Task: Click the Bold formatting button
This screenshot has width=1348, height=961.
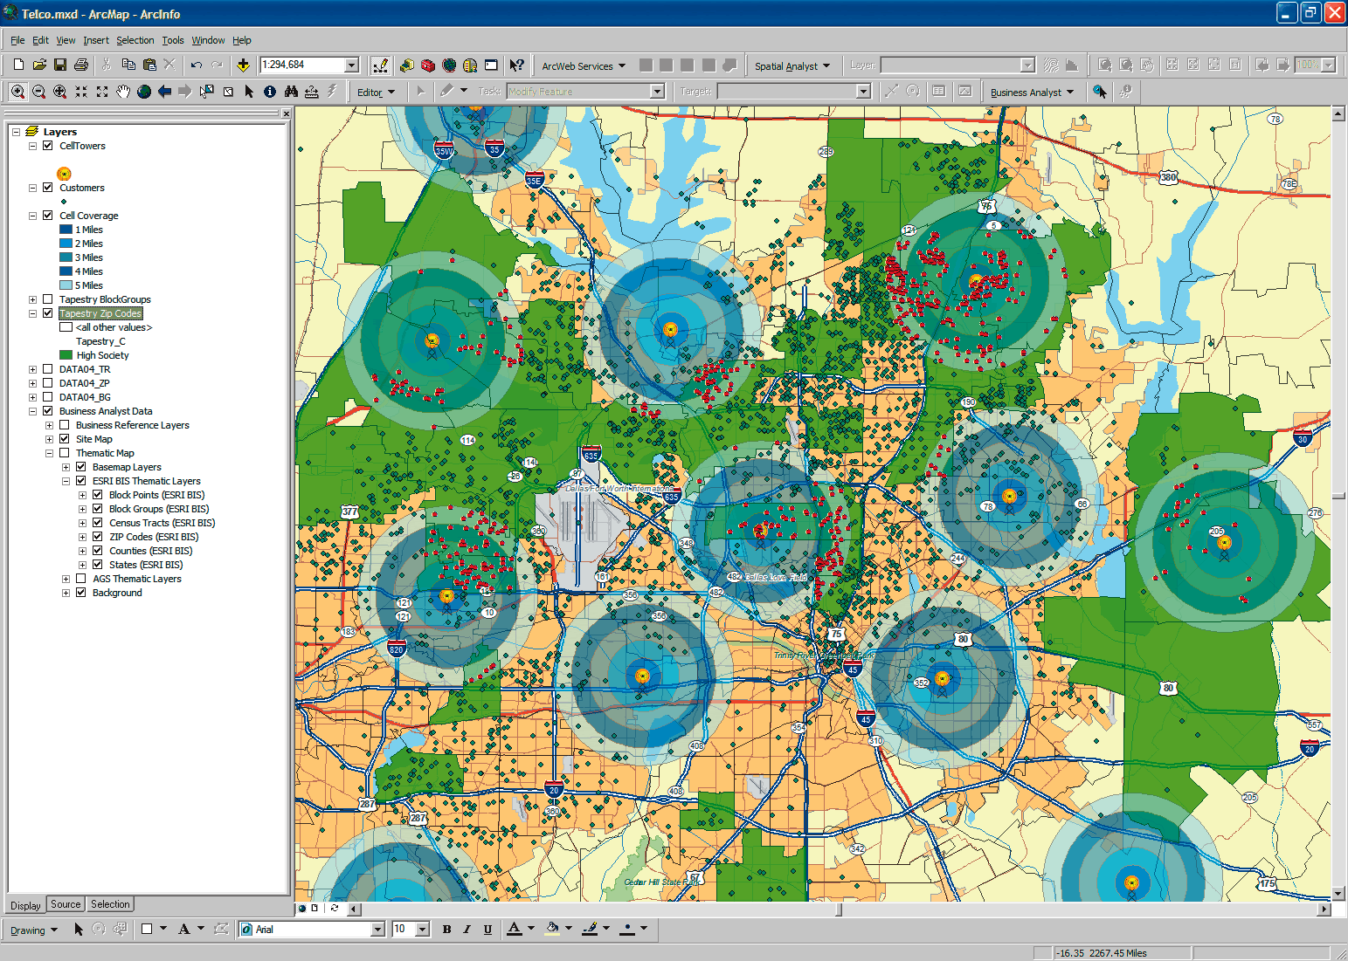Action: click(446, 930)
